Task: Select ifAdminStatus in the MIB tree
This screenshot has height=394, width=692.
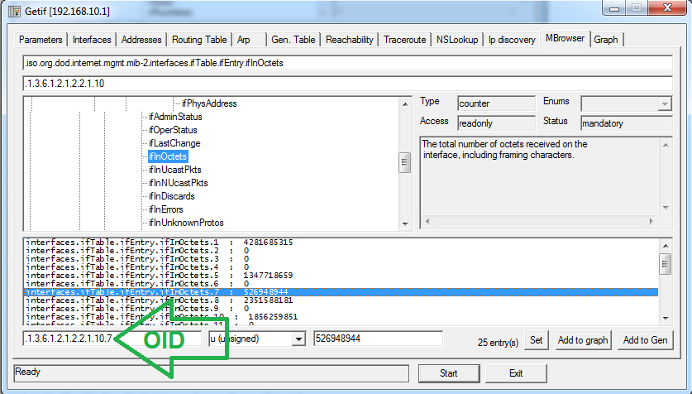Action: 175,117
